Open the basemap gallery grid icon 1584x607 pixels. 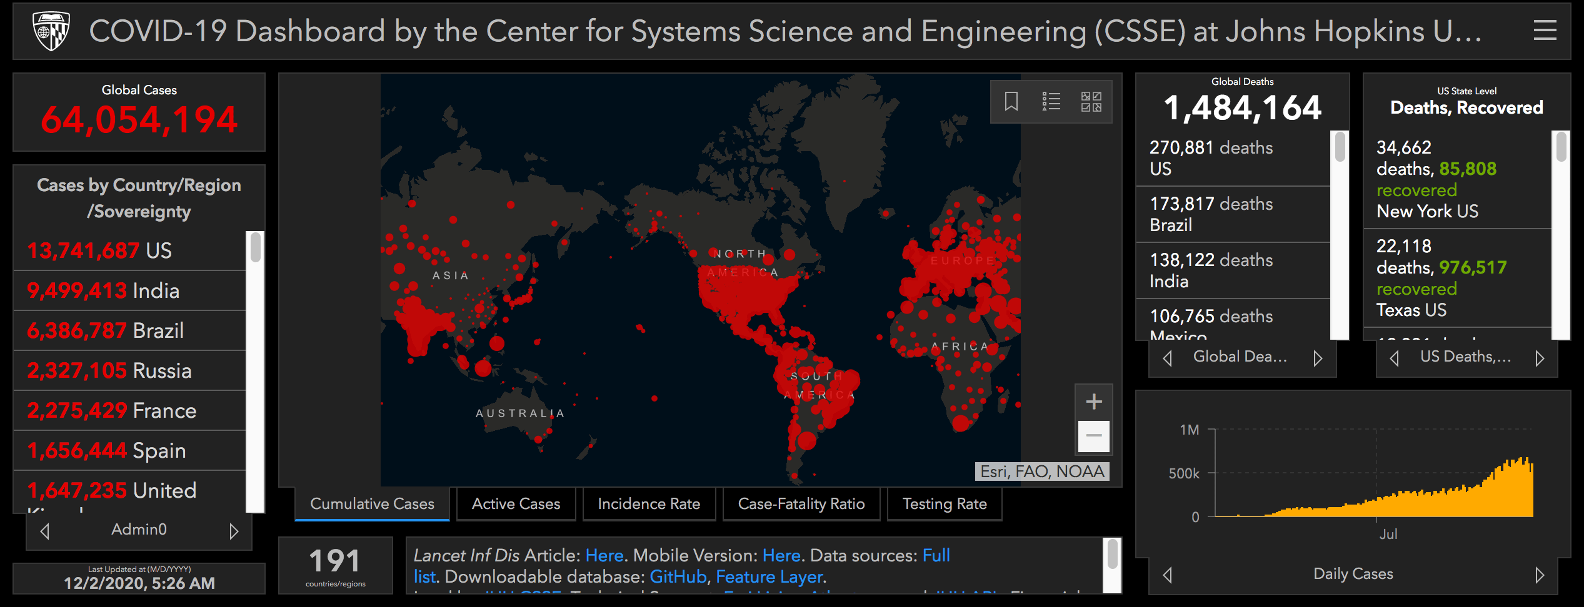coord(1091,101)
